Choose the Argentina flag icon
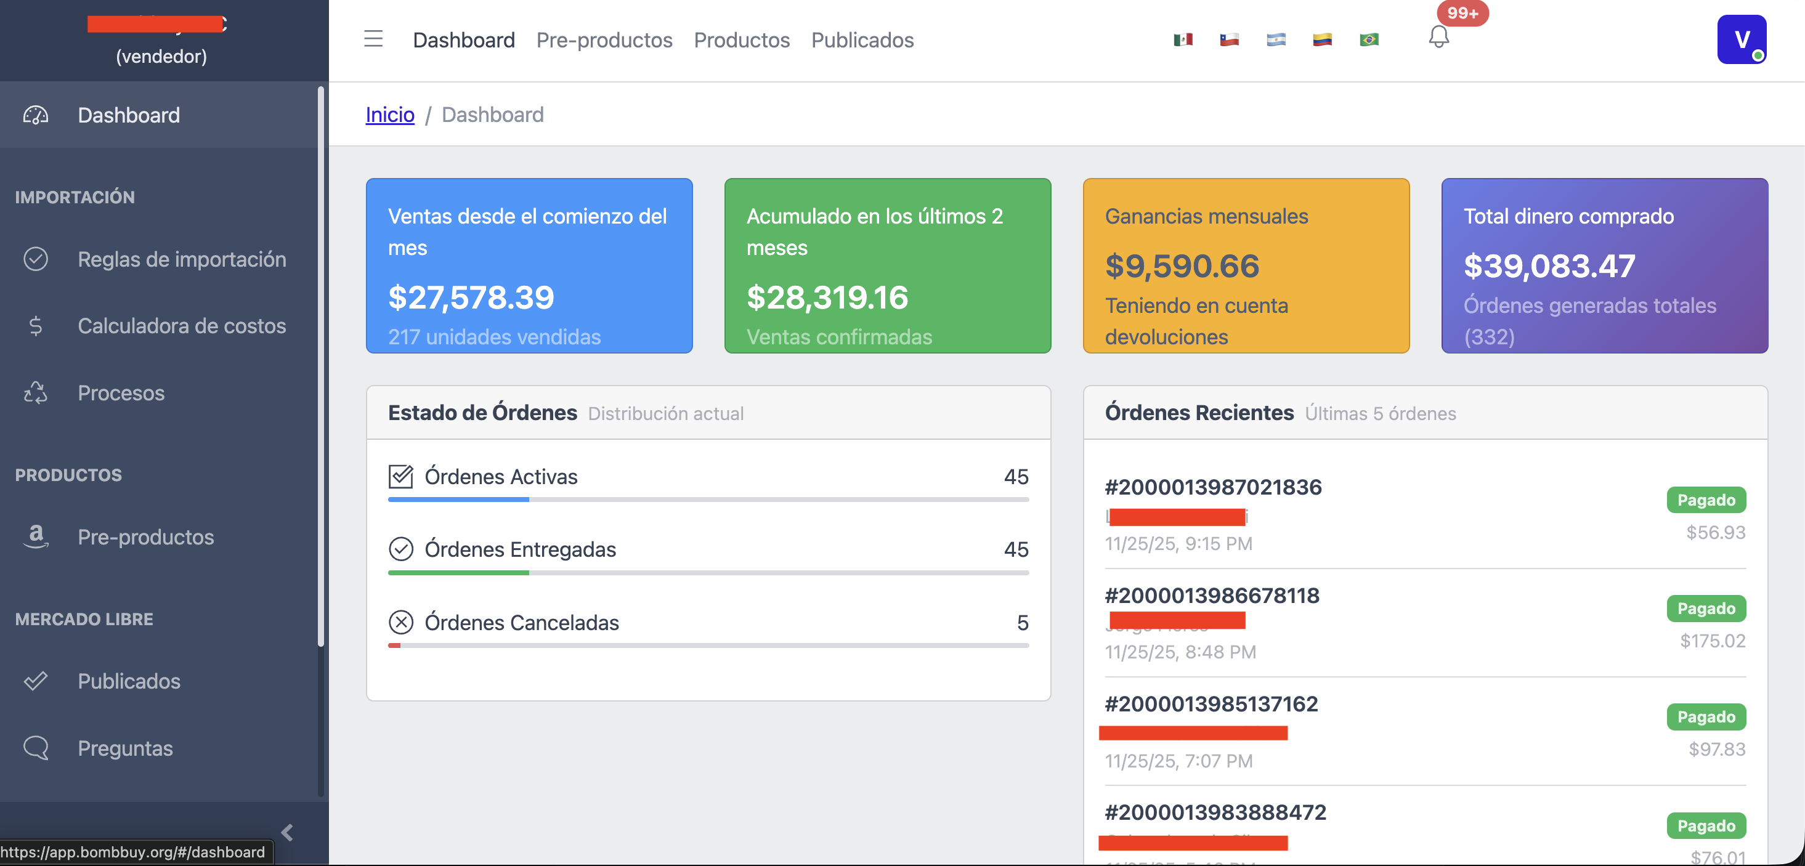This screenshot has width=1805, height=866. coord(1276,39)
